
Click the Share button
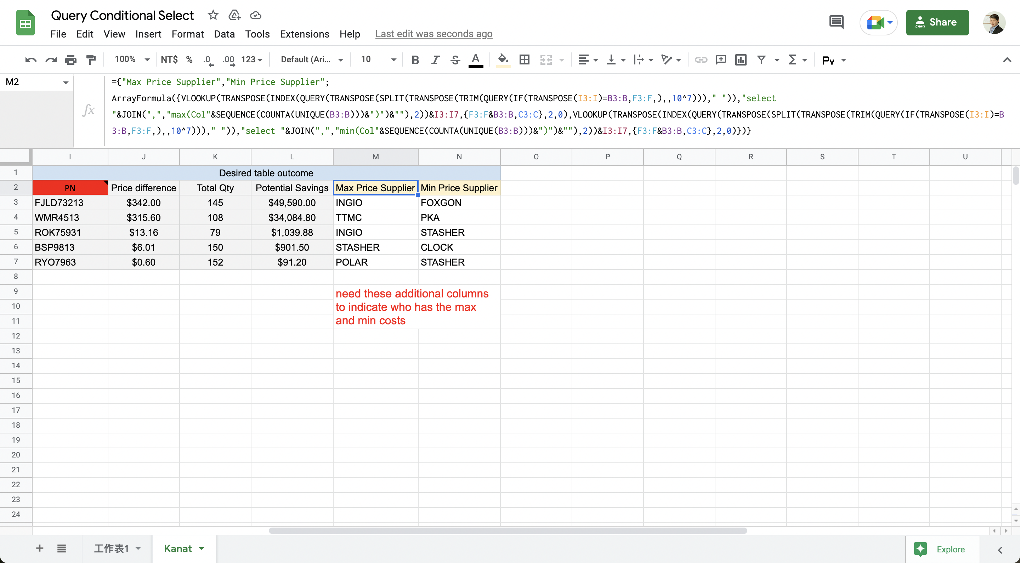(937, 23)
